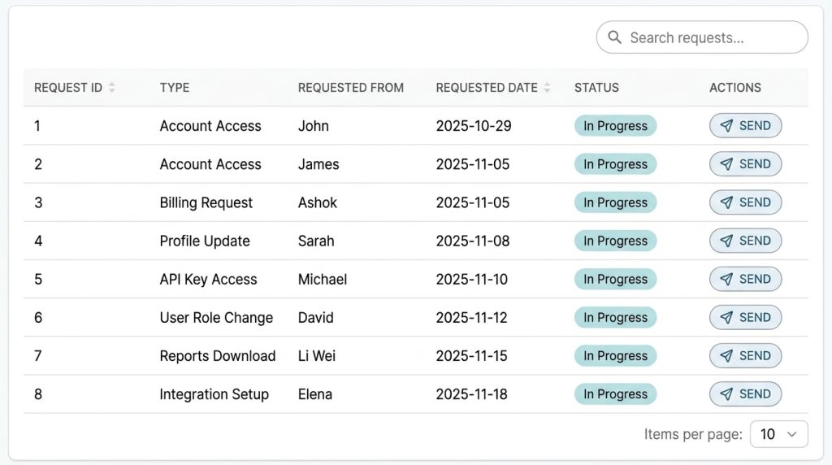Click the Status column header

click(x=596, y=88)
